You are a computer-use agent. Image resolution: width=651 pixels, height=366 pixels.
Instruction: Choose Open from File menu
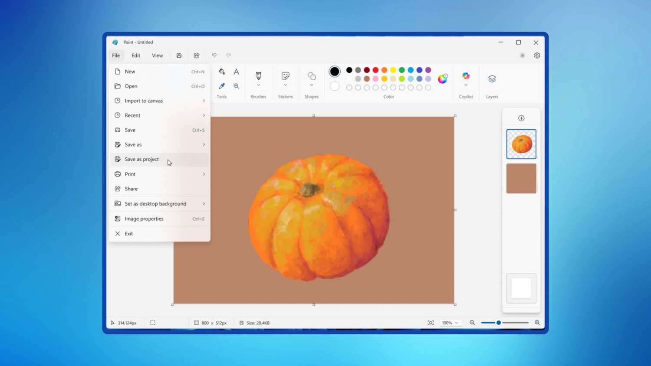point(160,86)
